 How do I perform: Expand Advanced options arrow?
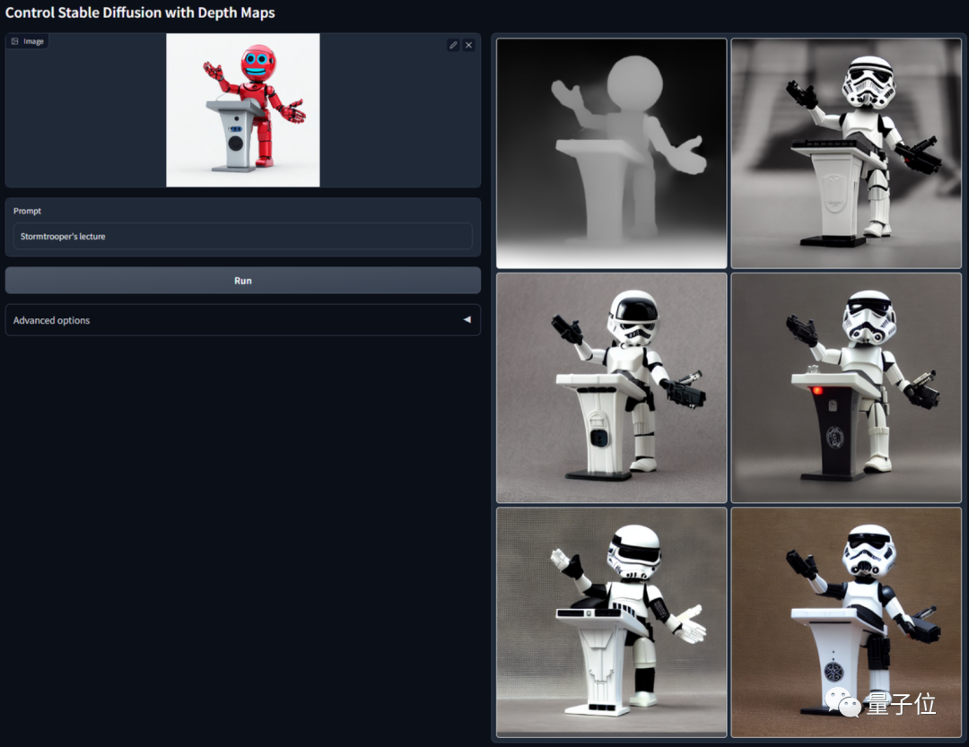pos(467,320)
